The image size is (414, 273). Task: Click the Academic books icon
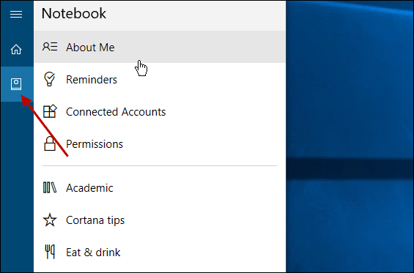50,187
